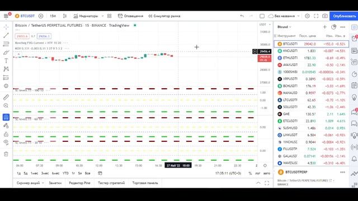Image resolution: width=358 pixels, height=201 pixels.
Task: Open chart settings gear icon
Action: point(307,16)
